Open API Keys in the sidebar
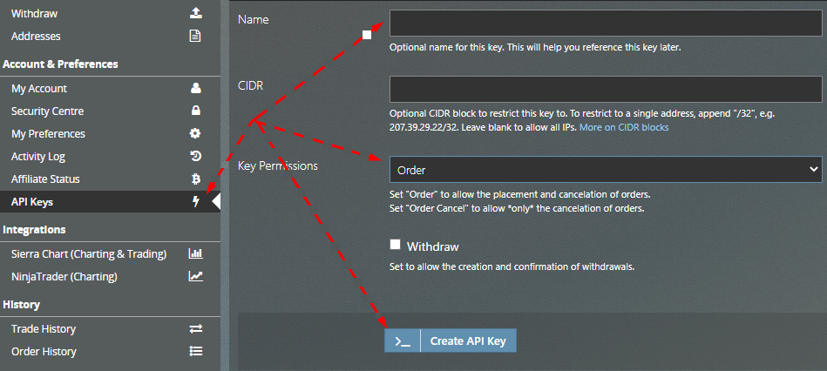The image size is (827, 371). 32,202
